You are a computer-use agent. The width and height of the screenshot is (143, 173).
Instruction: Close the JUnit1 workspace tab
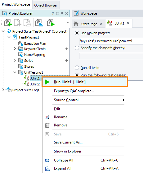coord(128,23)
